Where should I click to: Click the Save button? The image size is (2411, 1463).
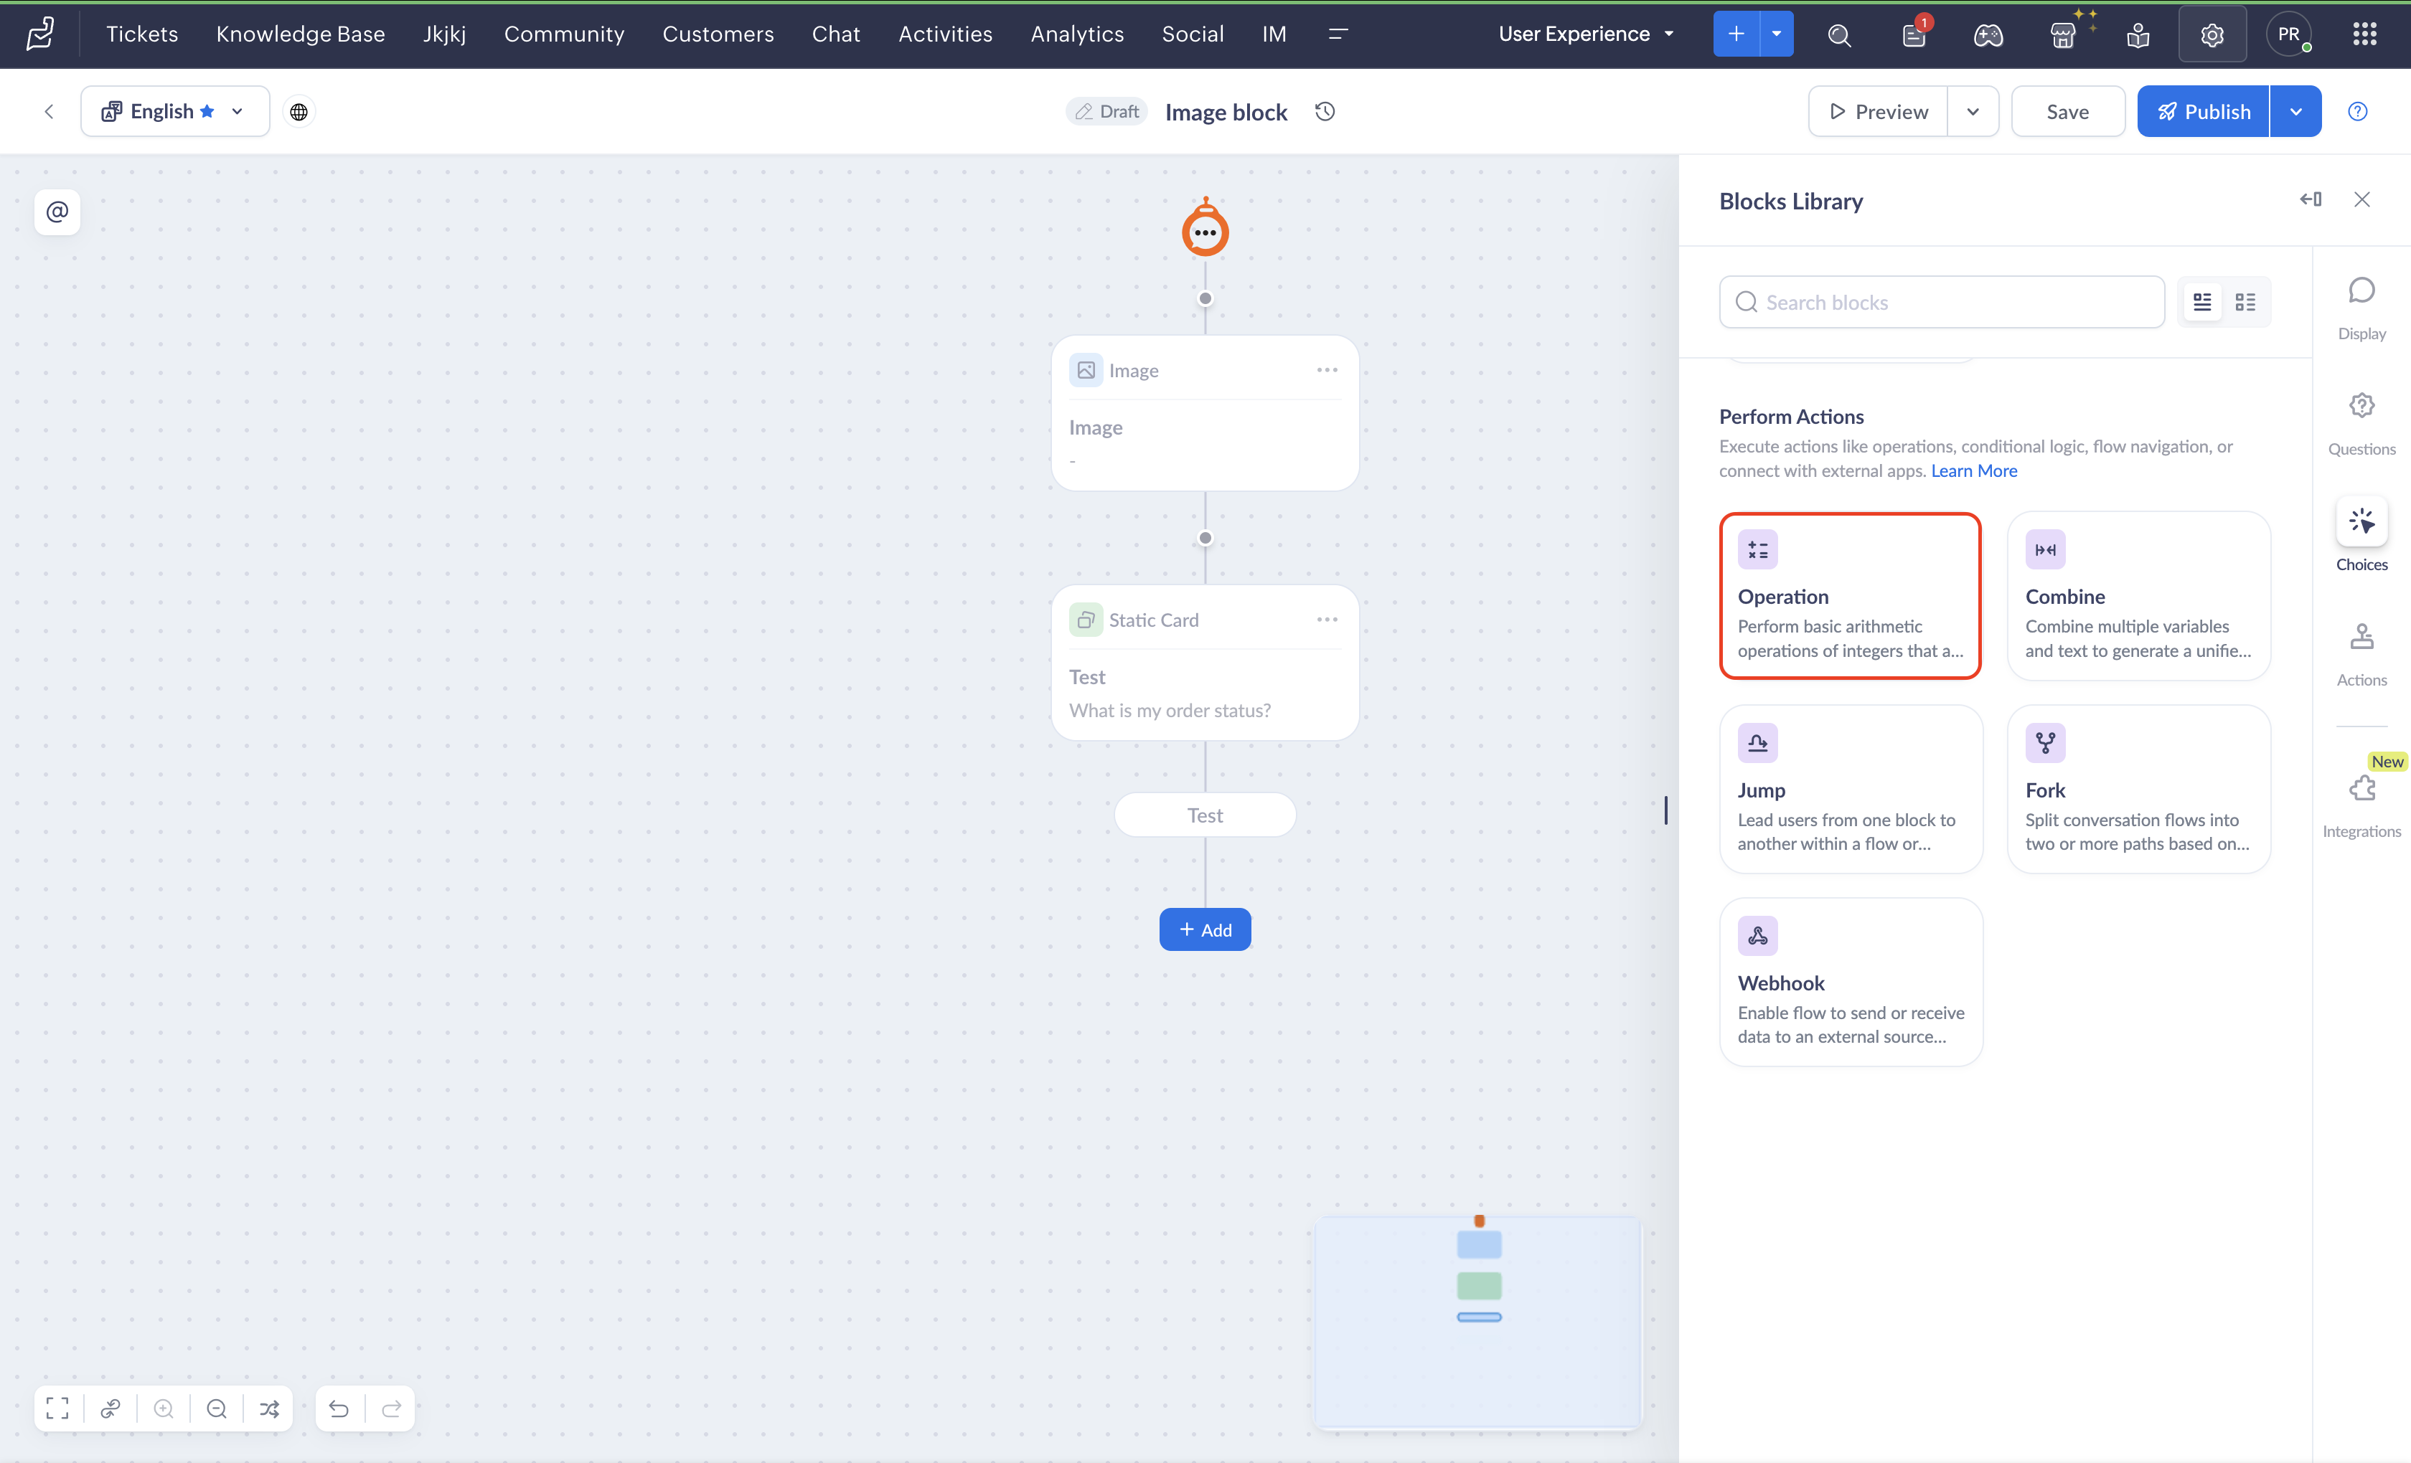tap(2067, 111)
